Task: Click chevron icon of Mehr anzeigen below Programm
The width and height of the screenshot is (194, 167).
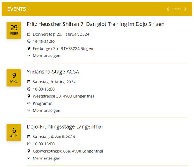Action: [29, 111]
